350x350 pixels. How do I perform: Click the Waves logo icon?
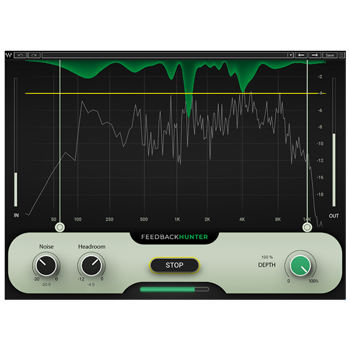(8, 55)
